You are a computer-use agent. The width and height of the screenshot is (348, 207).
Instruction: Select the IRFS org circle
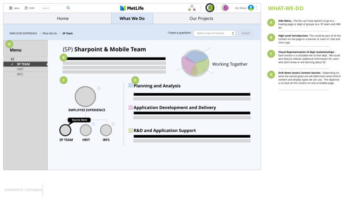[x=106, y=130]
